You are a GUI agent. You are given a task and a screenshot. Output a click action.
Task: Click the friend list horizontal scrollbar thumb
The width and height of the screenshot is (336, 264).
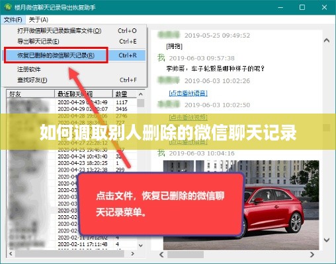[x=69, y=253]
